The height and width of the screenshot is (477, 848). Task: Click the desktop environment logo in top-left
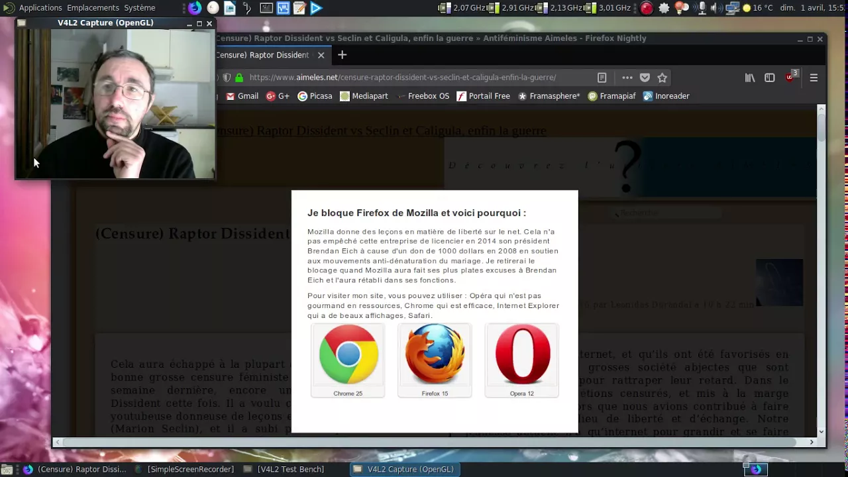[9, 8]
